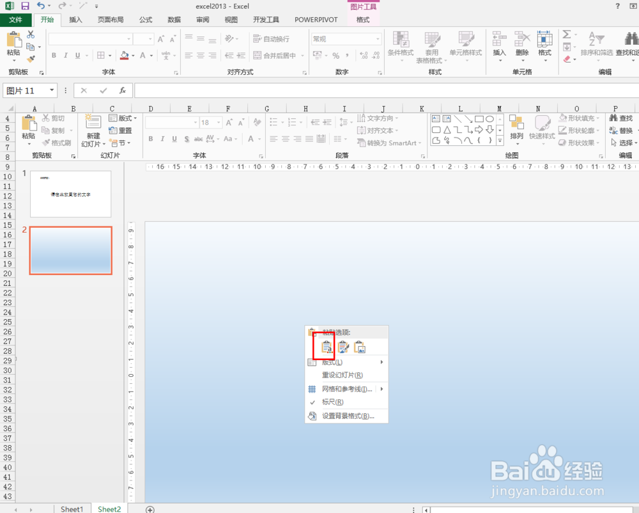Click 转换为 SmartArt button
Screen dimensions: 639x513
[x=389, y=143]
